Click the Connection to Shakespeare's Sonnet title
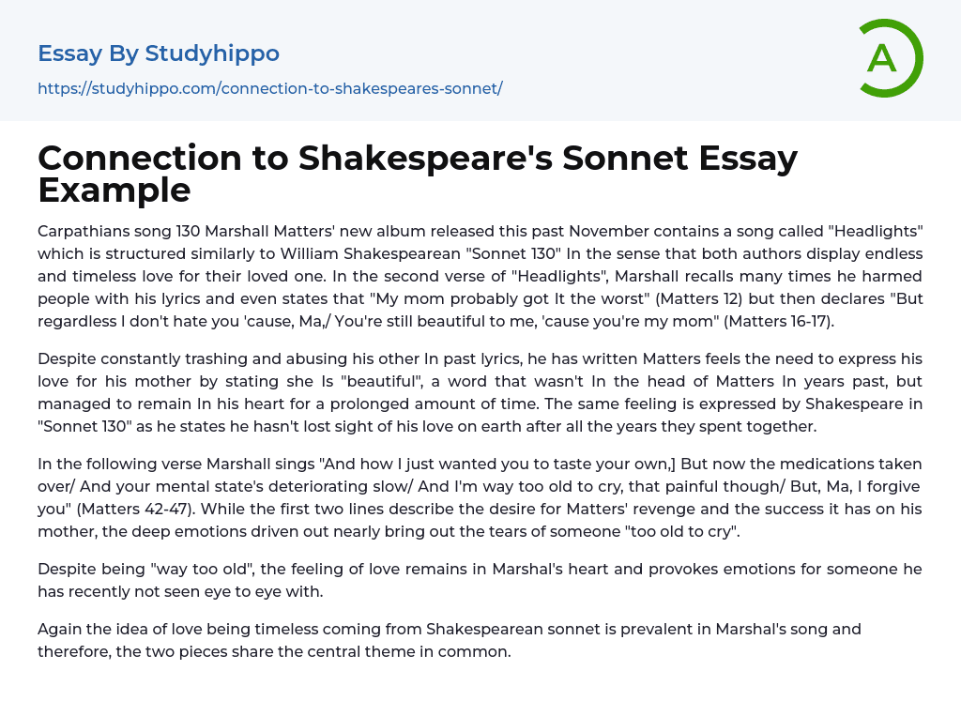 pyautogui.click(x=417, y=159)
